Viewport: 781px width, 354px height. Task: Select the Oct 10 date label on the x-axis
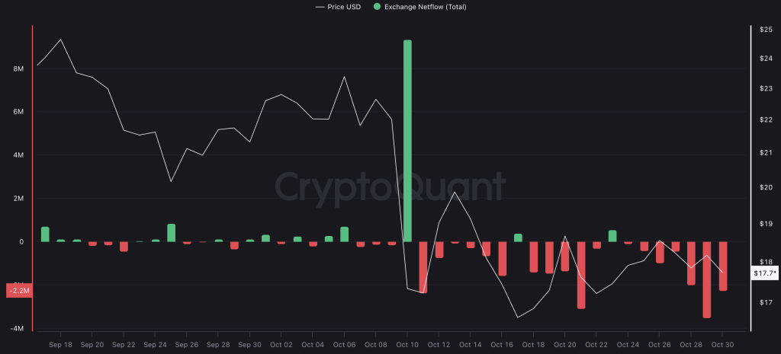point(407,345)
